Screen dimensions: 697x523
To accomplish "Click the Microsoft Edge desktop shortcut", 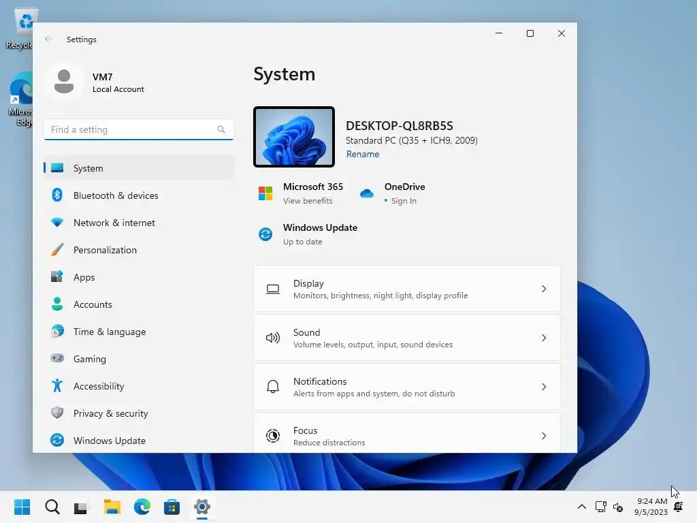I will pos(20,99).
